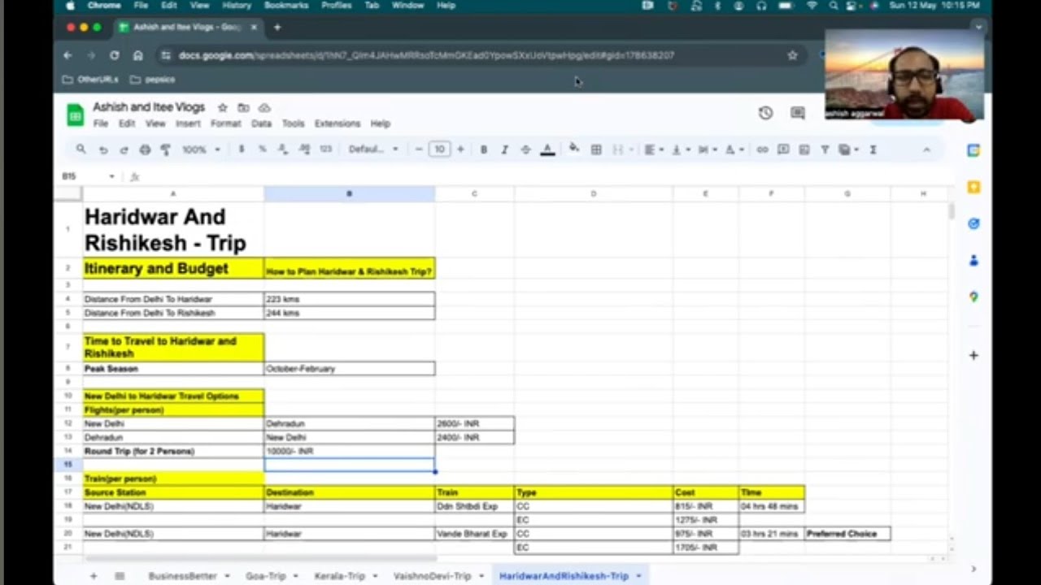
Task: Increase font size with plus button
Action: pyautogui.click(x=460, y=149)
